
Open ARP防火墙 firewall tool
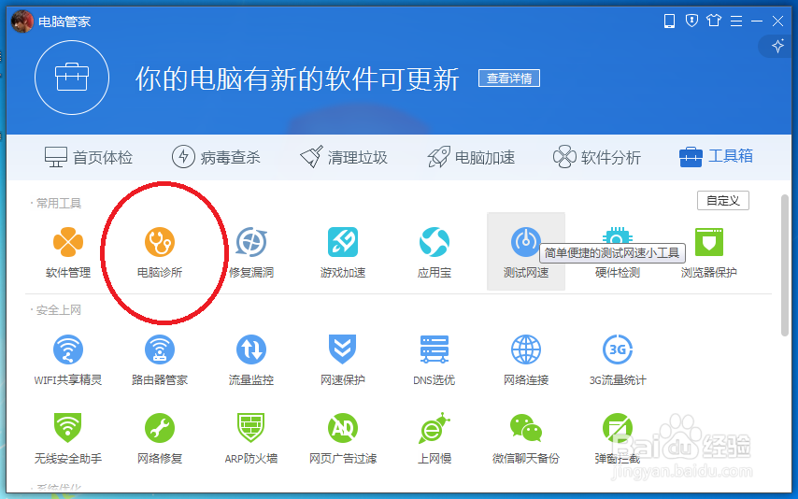coord(251,438)
